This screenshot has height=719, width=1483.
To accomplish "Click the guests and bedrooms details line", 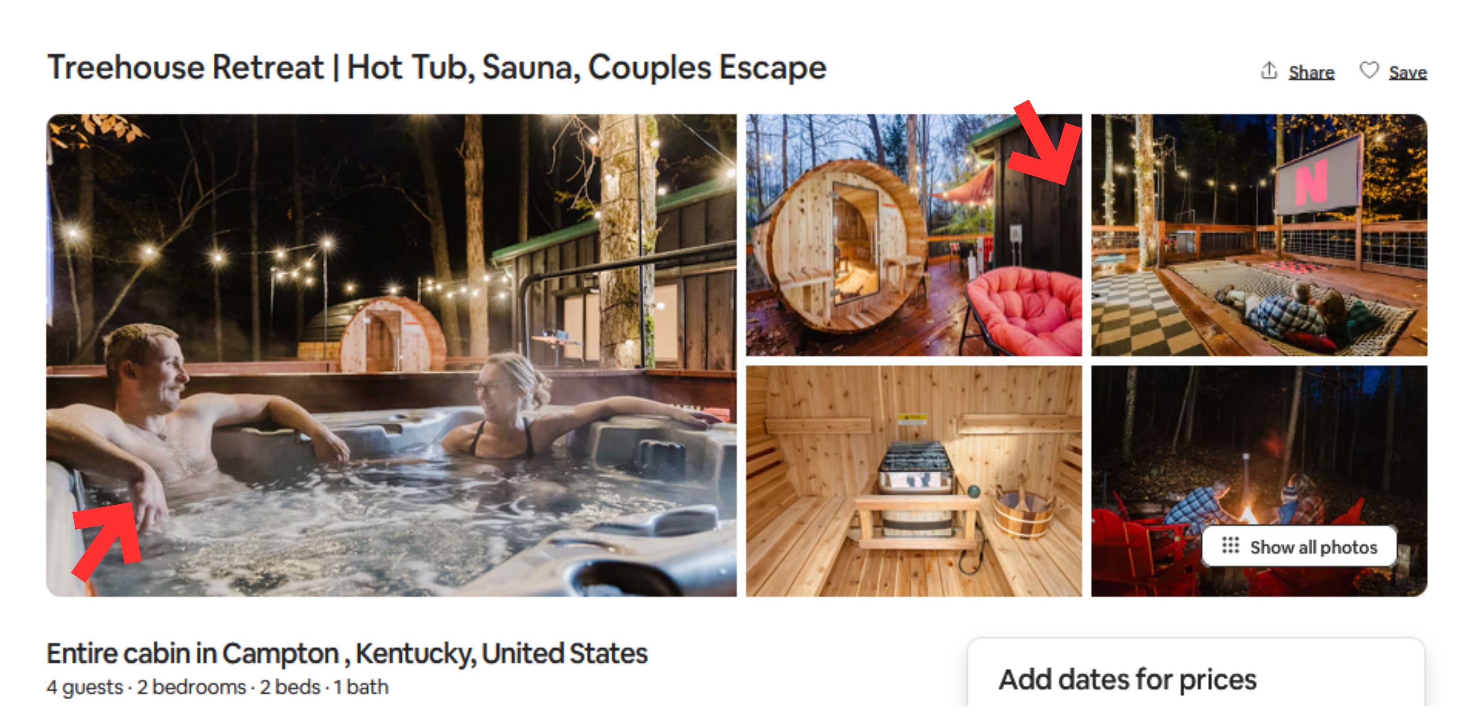I will [217, 687].
